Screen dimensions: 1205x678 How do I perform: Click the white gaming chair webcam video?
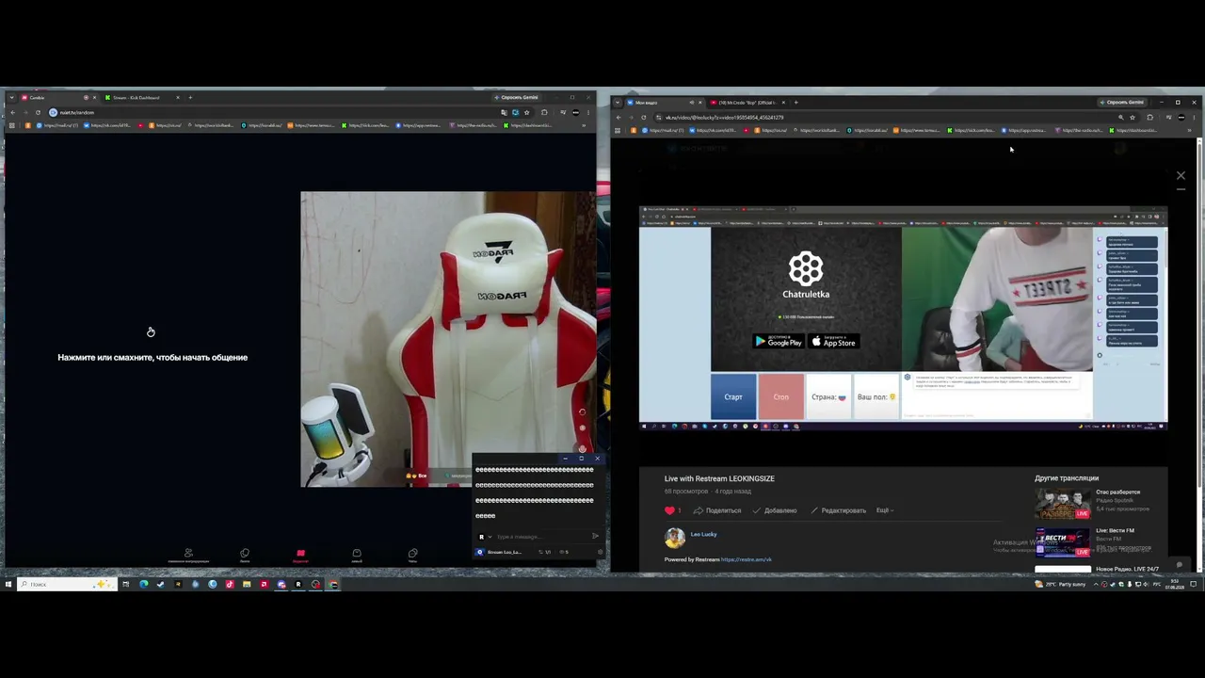click(x=448, y=339)
